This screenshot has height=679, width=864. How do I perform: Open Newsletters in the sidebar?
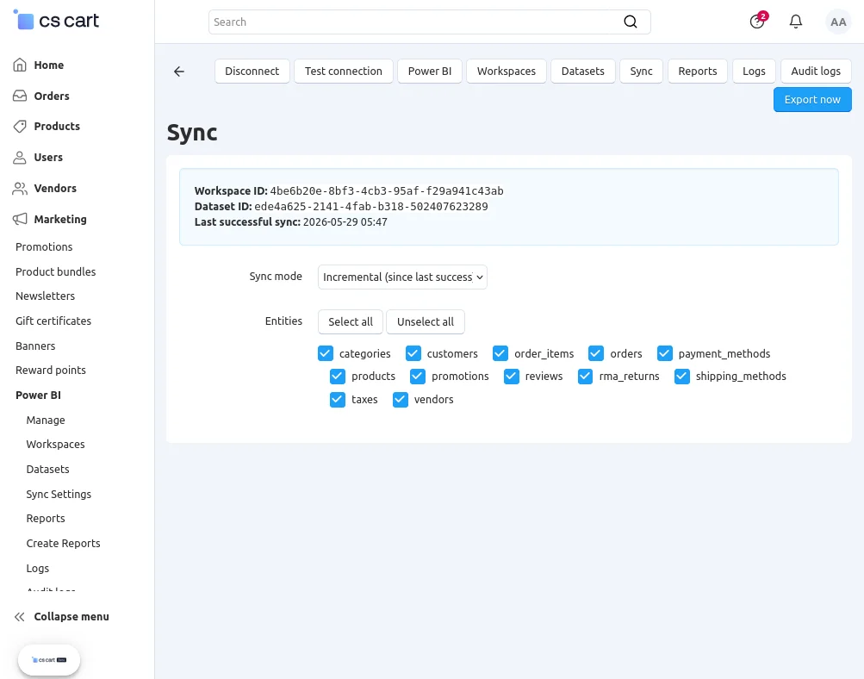coord(45,296)
